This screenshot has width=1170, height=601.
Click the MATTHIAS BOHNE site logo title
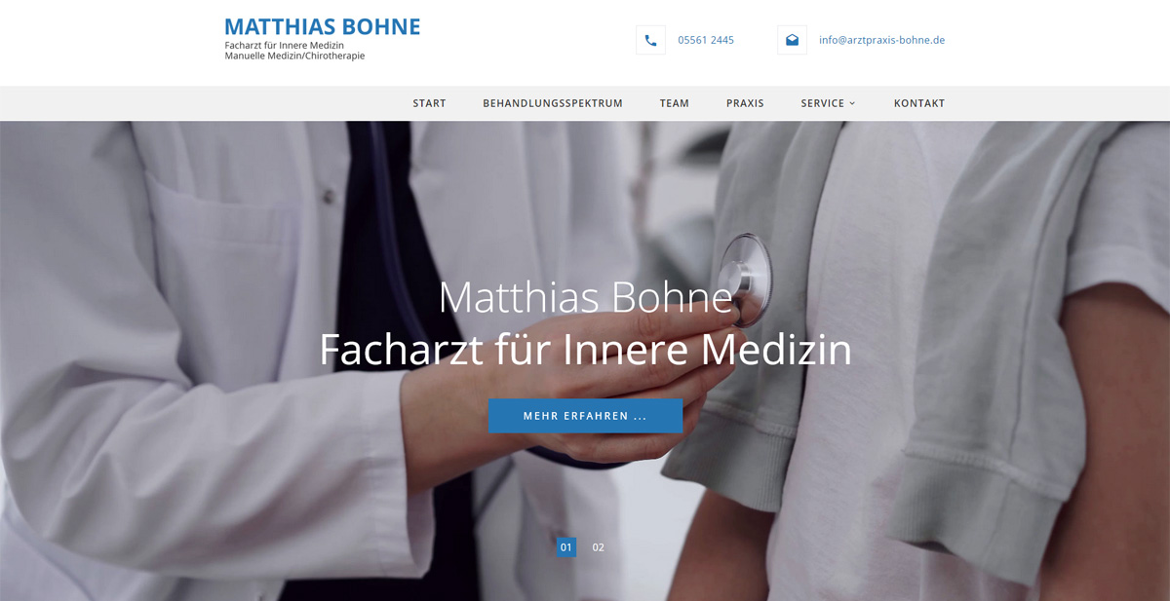click(323, 27)
